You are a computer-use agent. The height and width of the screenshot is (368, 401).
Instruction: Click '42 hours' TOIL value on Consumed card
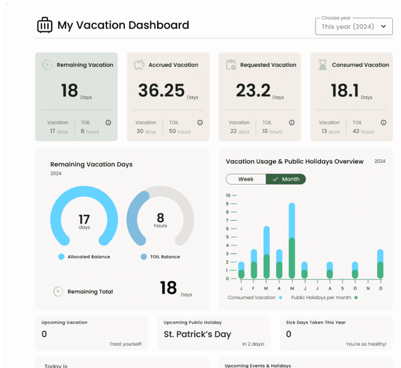tap(363, 131)
